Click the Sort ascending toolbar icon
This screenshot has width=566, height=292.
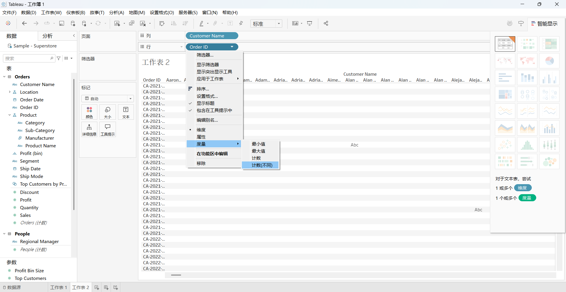[174, 23]
